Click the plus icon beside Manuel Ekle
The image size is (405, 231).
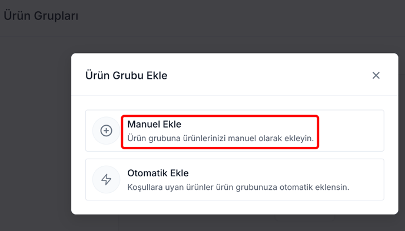pyautogui.click(x=106, y=130)
